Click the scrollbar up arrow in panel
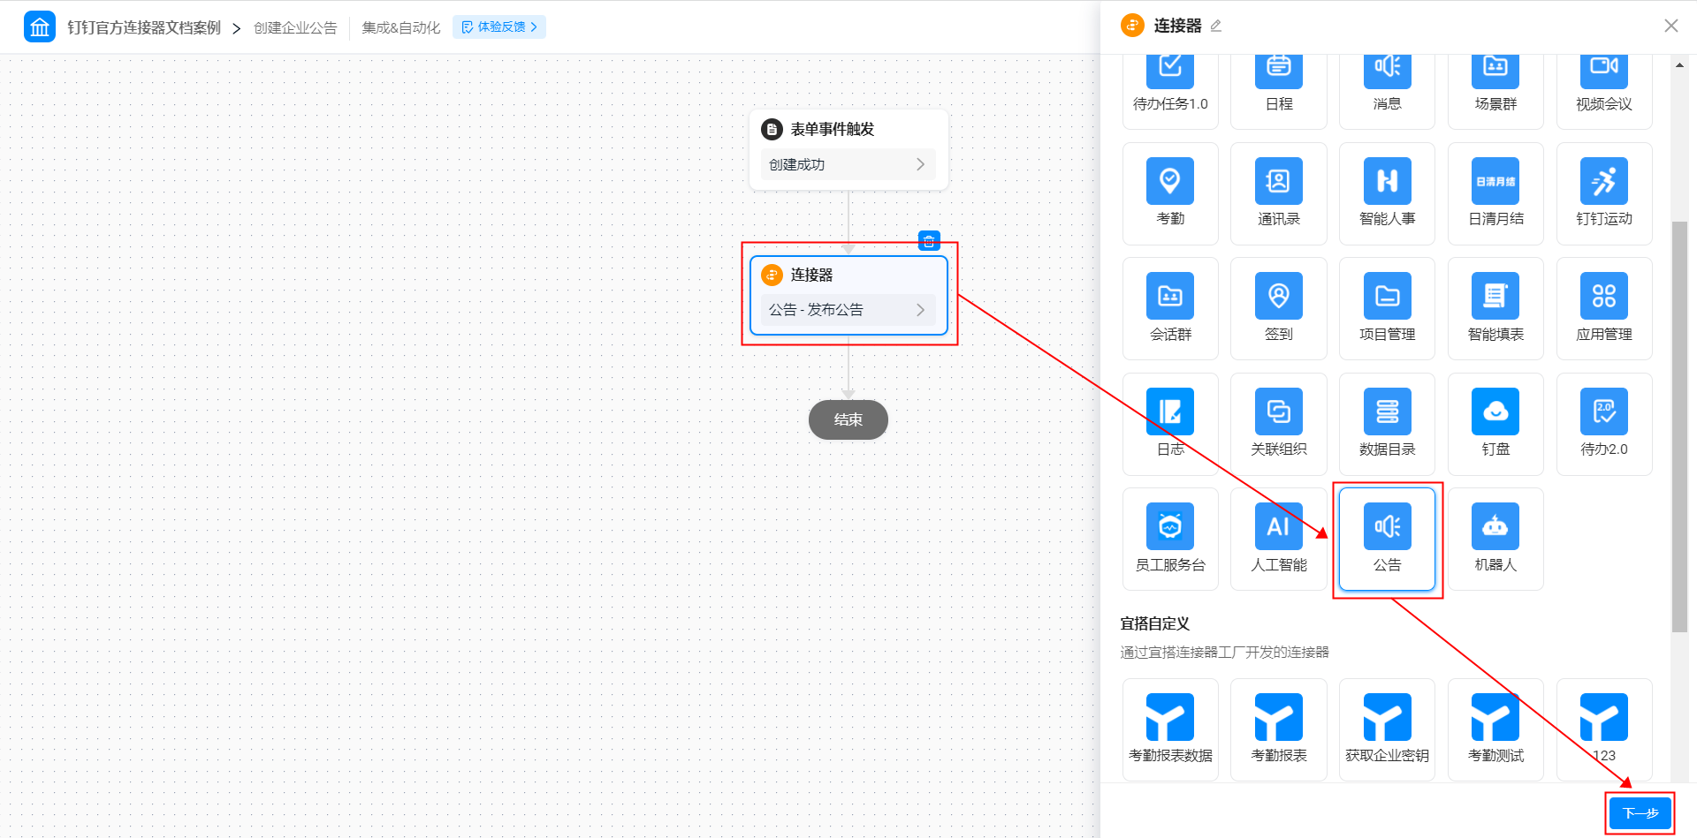 tap(1679, 64)
